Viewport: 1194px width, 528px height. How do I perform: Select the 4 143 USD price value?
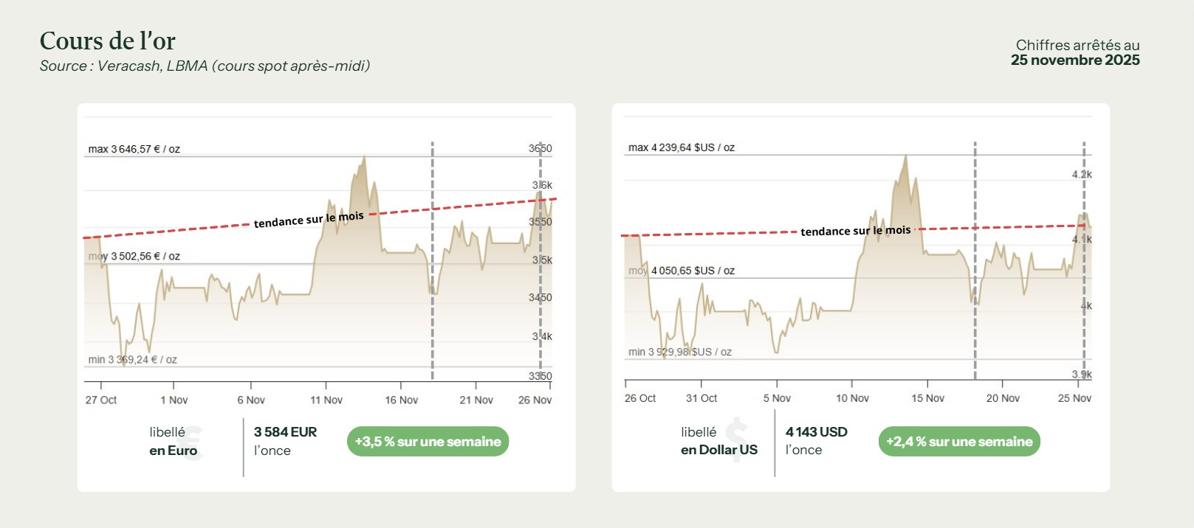tap(816, 432)
